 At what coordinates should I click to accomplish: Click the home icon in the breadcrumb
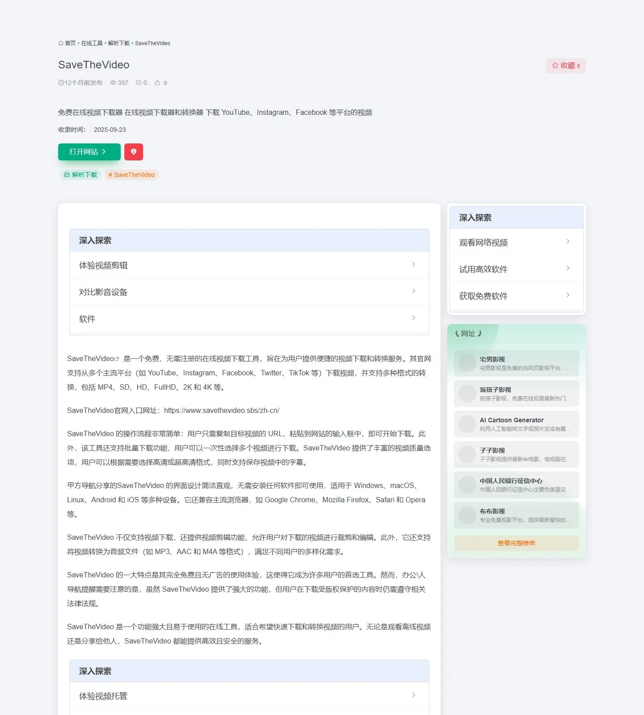click(x=61, y=43)
